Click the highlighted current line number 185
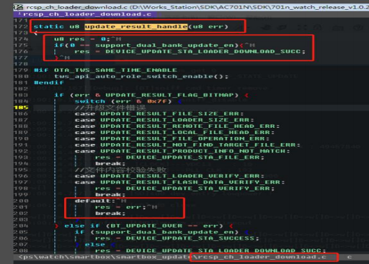 point(21,108)
